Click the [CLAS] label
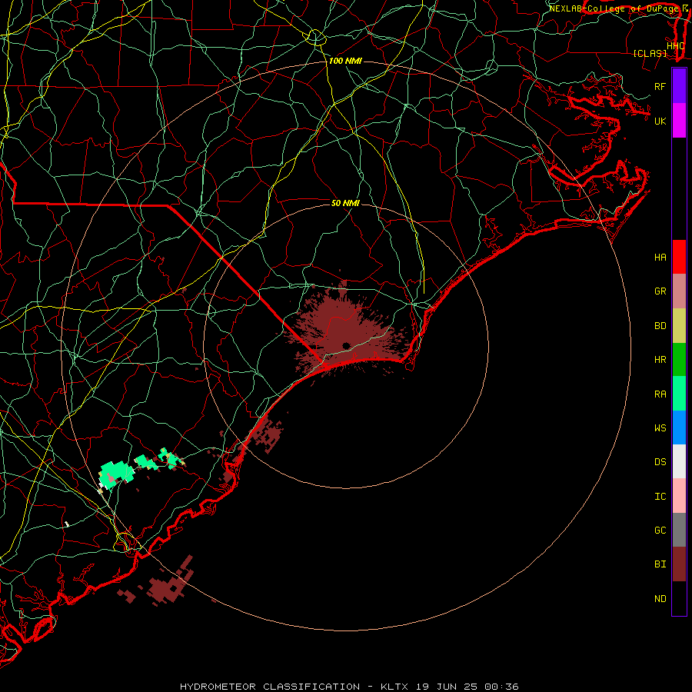This screenshot has width=692, height=692. coord(650,53)
